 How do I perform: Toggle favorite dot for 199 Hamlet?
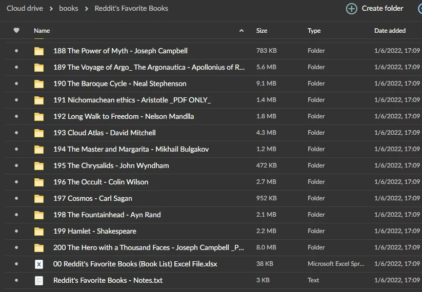tap(16, 231)
